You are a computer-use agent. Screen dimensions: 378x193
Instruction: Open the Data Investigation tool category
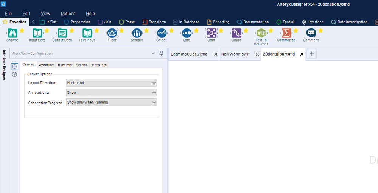tap(349, 22)
